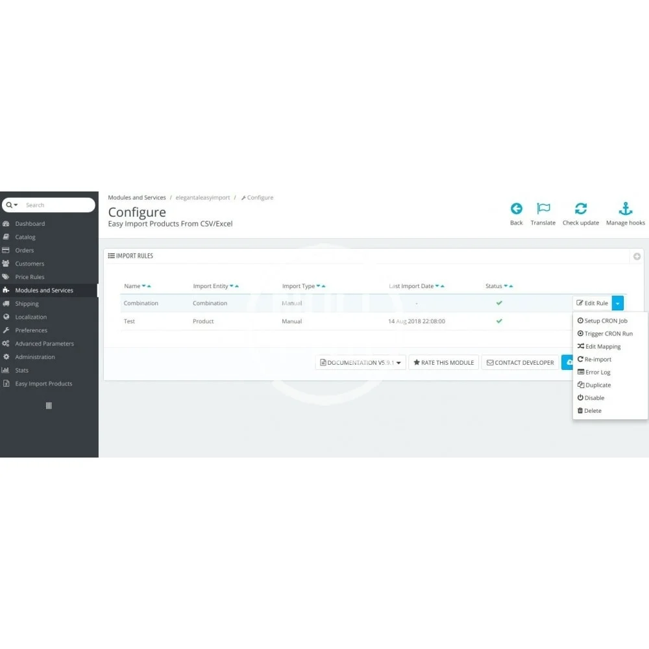Toggle status checkmark of Combination rule

[x=499, y=303]
